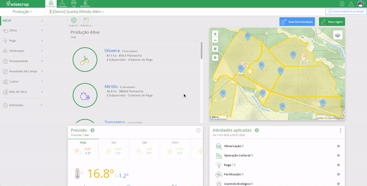Image resolution: width=367 pixels, height=186 pixels.
Task: Open the map layers selector
Action: 338,35
